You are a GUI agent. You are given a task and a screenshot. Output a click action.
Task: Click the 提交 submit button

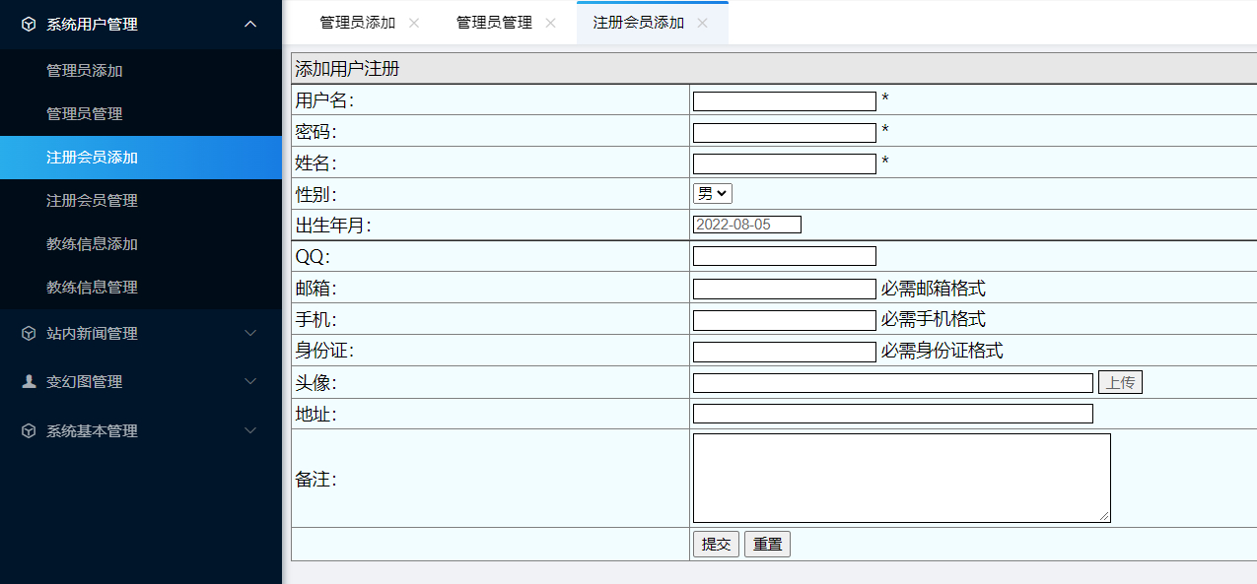point(716,543)
